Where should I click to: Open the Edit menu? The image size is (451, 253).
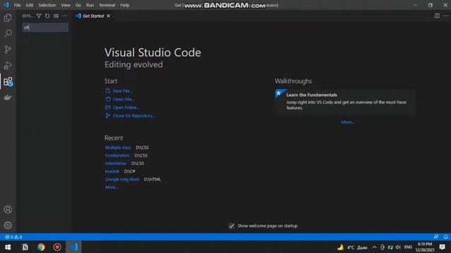[30, 5]
